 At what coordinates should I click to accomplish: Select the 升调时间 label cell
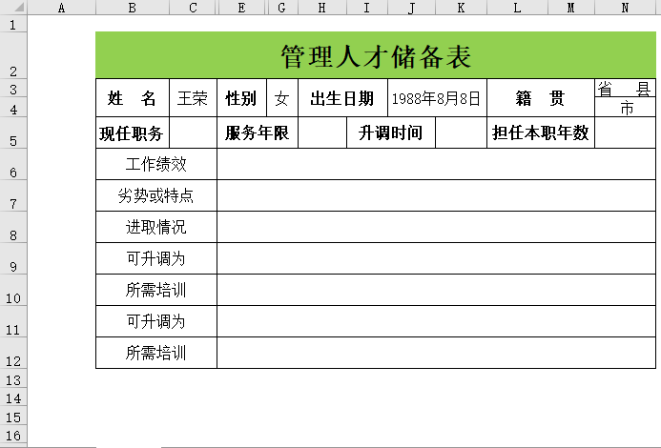coord(390,133)
